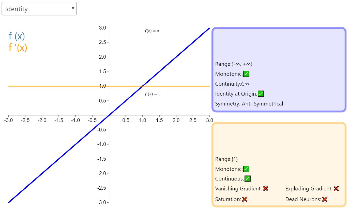Viewport: 349px width, 210px height.
Task: Click the 3.0 tick on the vertical axis
Action: click(x=102, y=28)
